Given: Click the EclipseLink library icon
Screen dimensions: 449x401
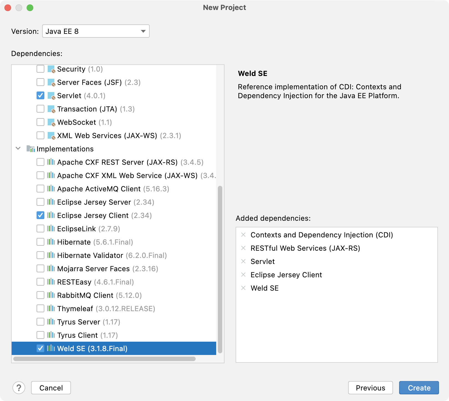Looking at the screenshot, I should click(51, 229).
